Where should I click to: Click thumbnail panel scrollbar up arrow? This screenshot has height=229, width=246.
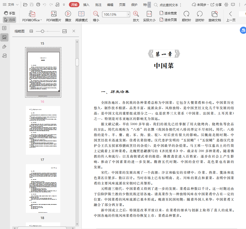[77, 42]
